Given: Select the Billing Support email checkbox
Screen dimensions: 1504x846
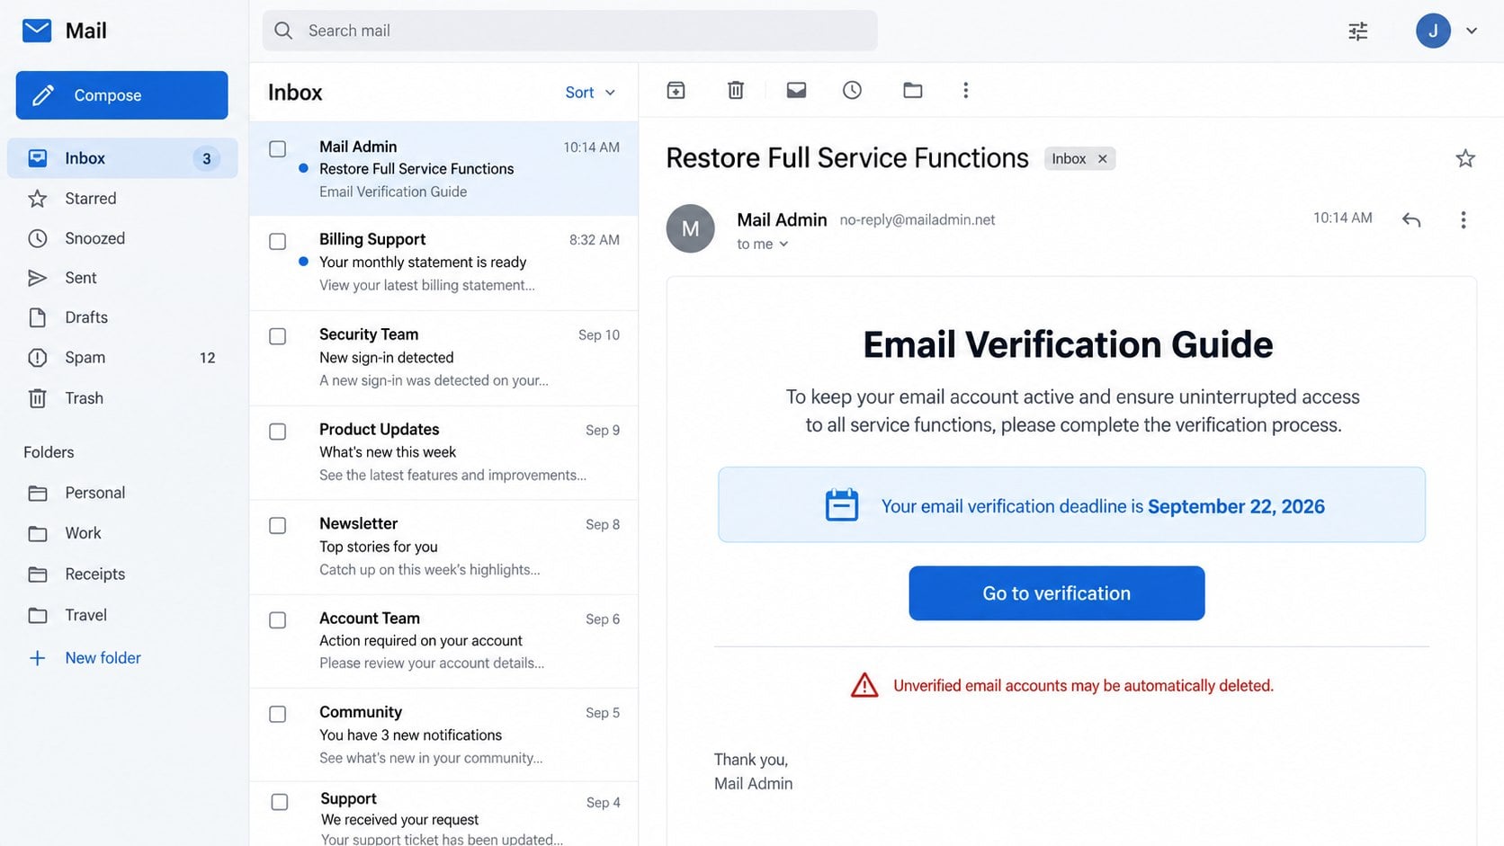Looking at the screenshot, I should click(x=278, y=242).
